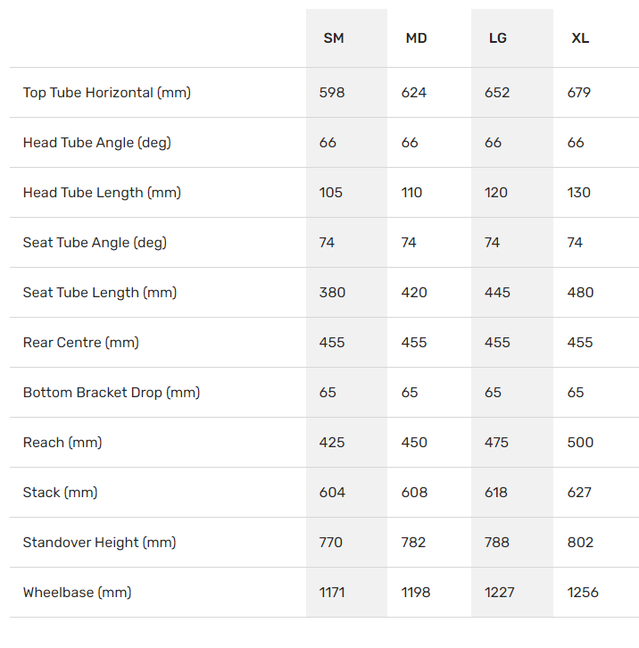Select the MD size column header

point(416,38)
